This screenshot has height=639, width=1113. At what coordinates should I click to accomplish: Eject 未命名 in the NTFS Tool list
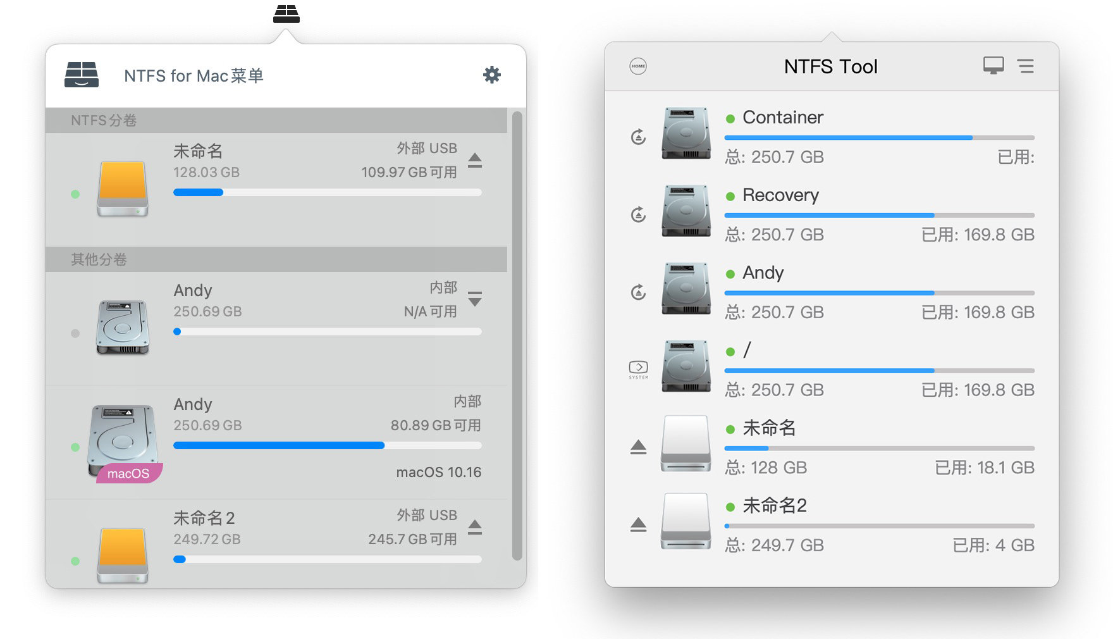pyautogui.click(x=638, y=447)
